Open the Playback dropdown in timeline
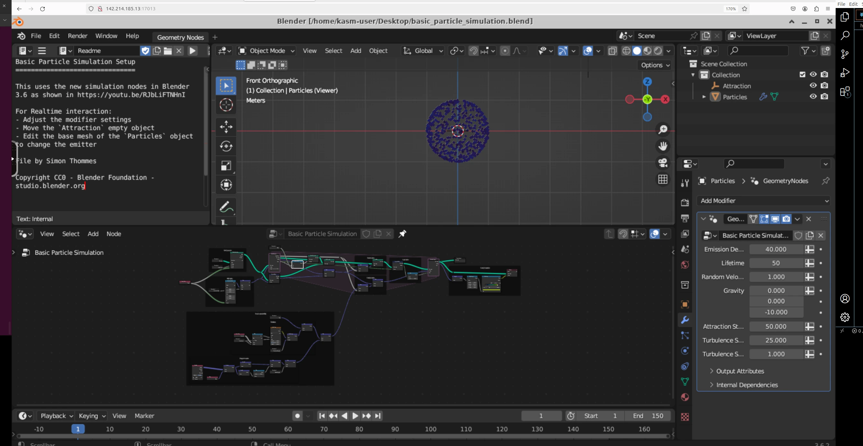Image resolution: width=863 pixels, height=446 pixels. [56, 415]
